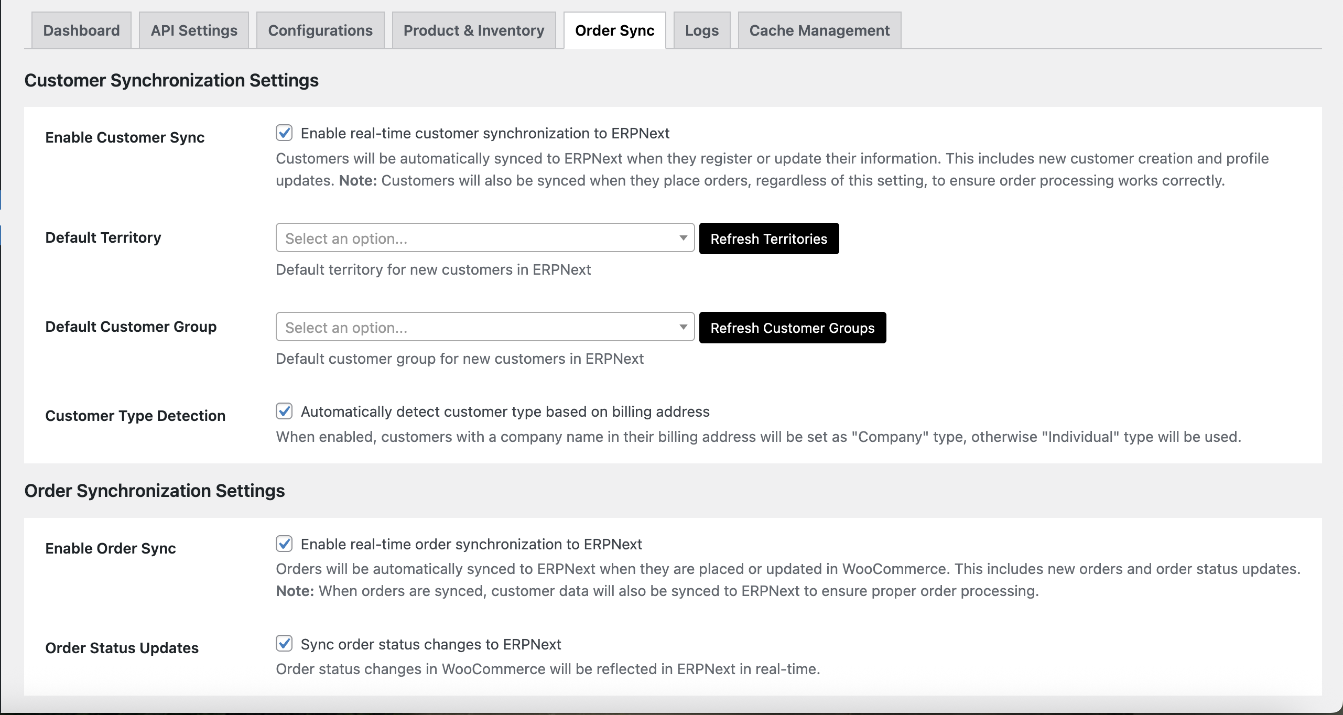Disable real-time customer synchronization to ERPNext
This screenshot has height=715, width=1343.
point(284,133)
